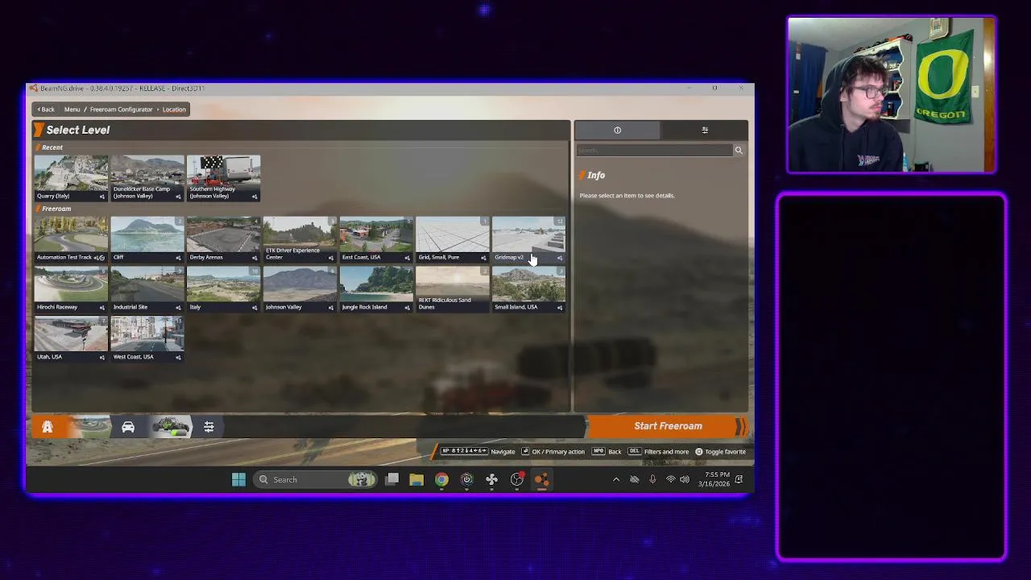
Task: Open Task View on the taskbar
Action: [x=392, y=480]
